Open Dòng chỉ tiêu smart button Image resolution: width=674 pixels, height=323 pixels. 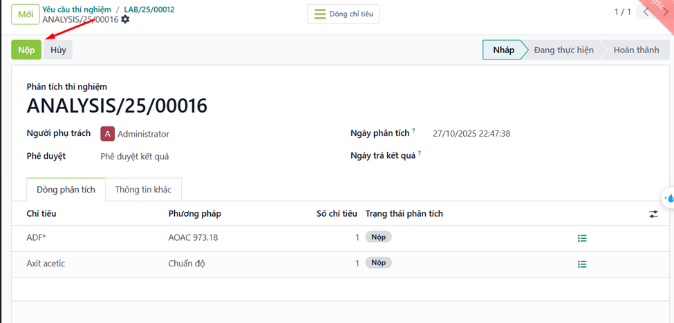pos(343,14)
